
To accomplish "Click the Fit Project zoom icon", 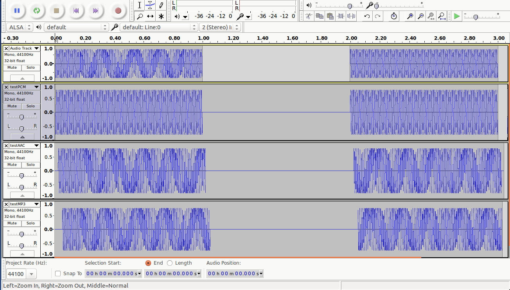I will [442, 16].
